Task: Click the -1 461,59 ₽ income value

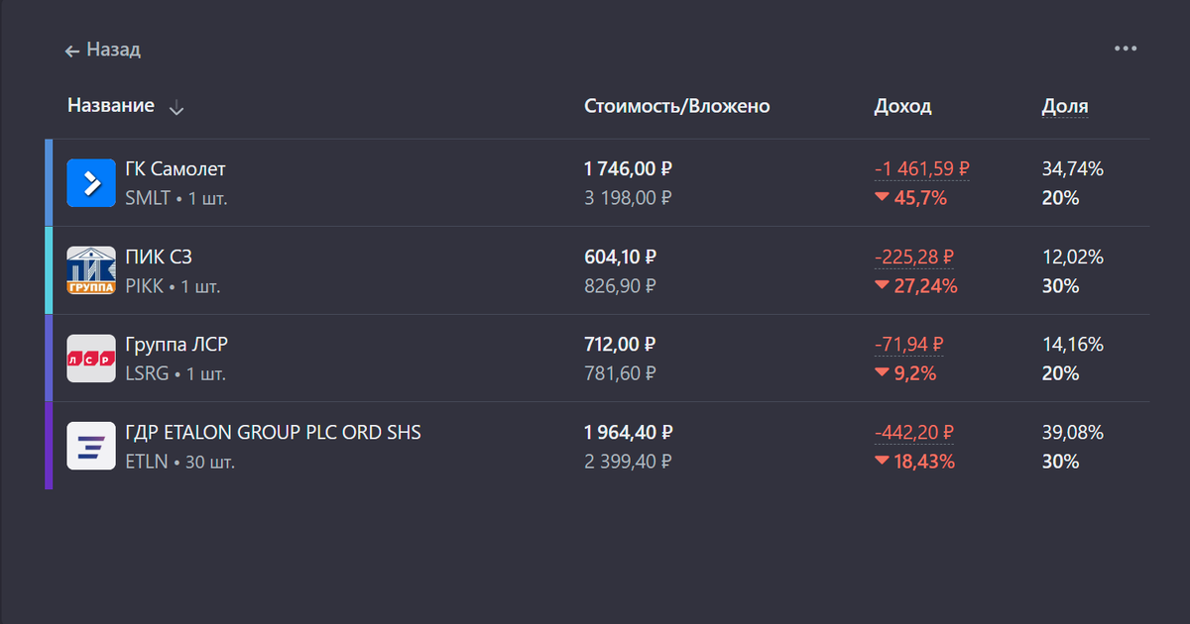Action: pyautogui.click(x=921, y=169)
